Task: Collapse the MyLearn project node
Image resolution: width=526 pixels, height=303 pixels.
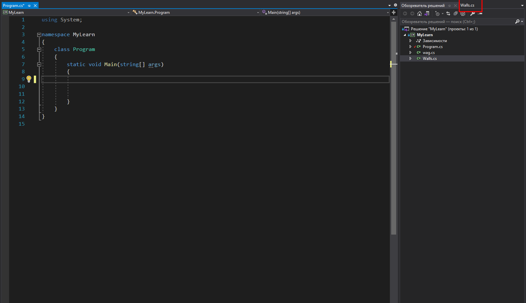Action: pos(405,35)
